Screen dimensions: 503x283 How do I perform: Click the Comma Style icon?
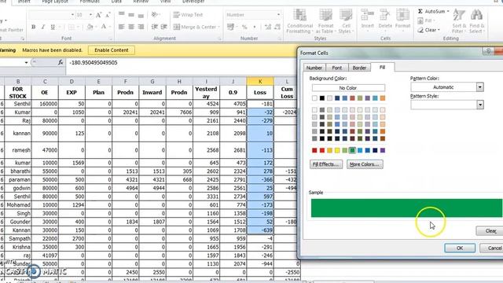[255, 28]
